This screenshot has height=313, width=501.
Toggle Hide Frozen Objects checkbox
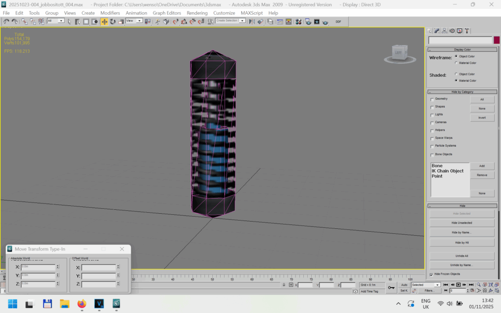(432, 274)
